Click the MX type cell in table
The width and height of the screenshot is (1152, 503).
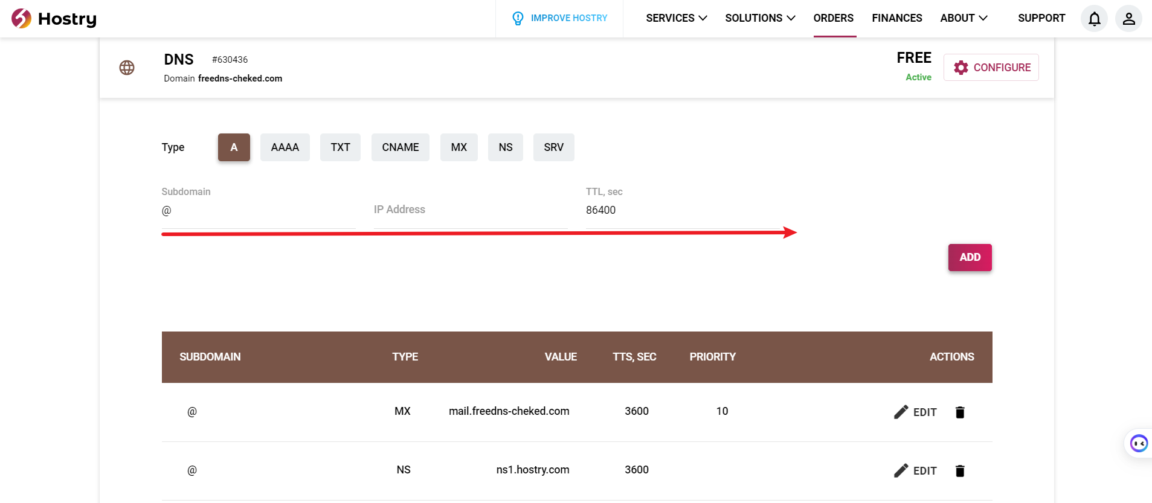[402, 411]
